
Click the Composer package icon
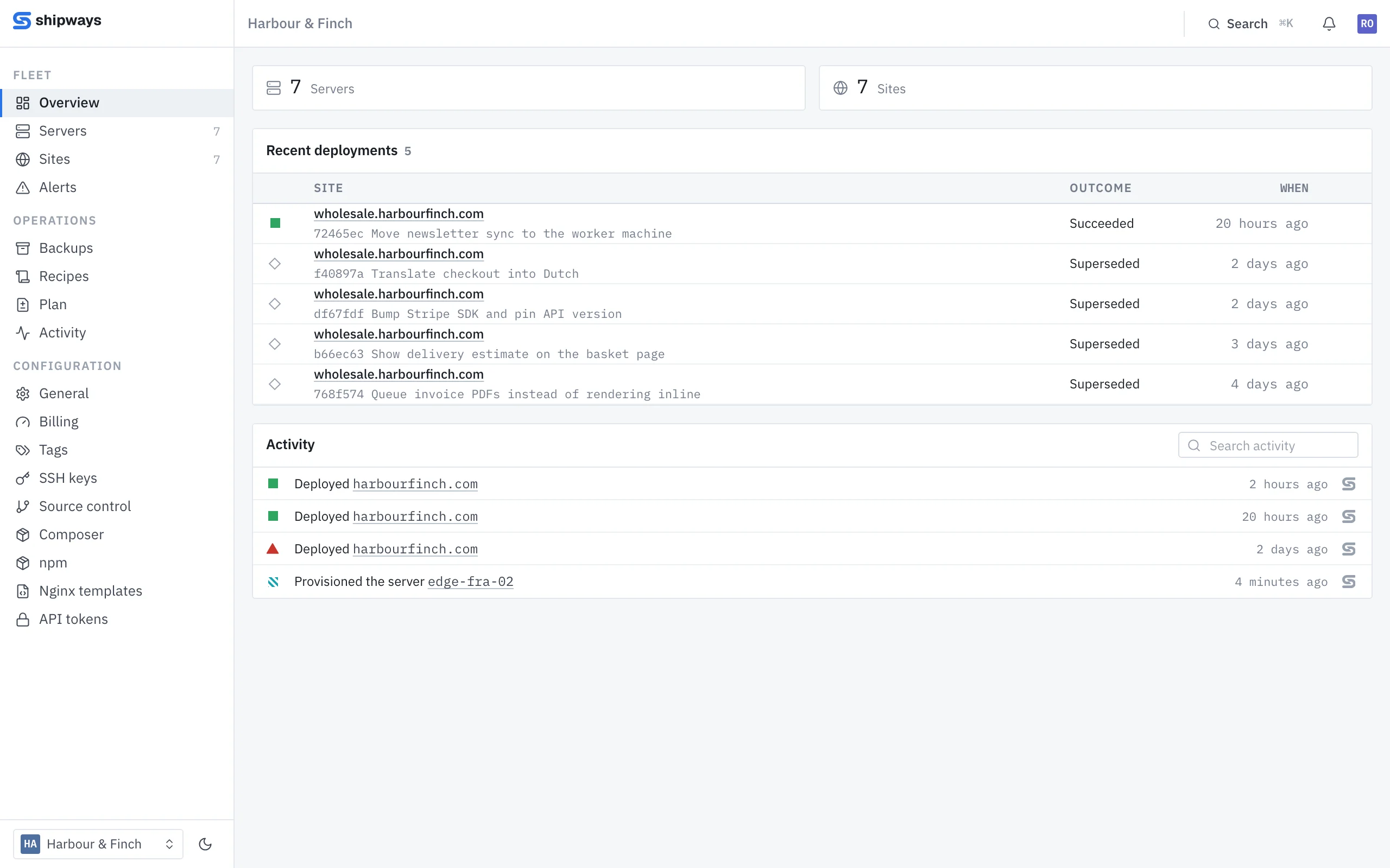point(23,534)
